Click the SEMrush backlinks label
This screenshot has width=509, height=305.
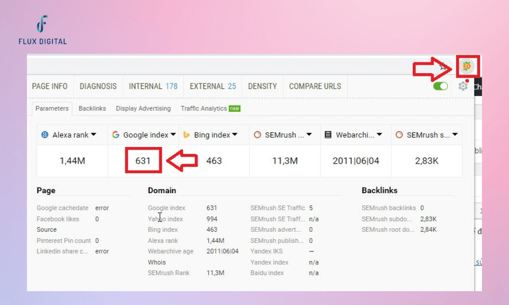click(388, 208)
